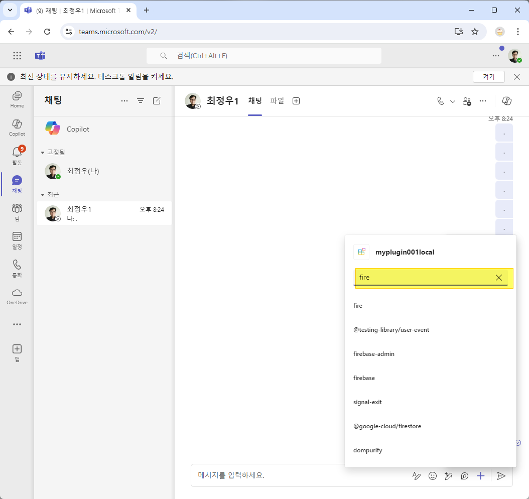Show more apps via the left rail ellipsis

tap(17, 324)
